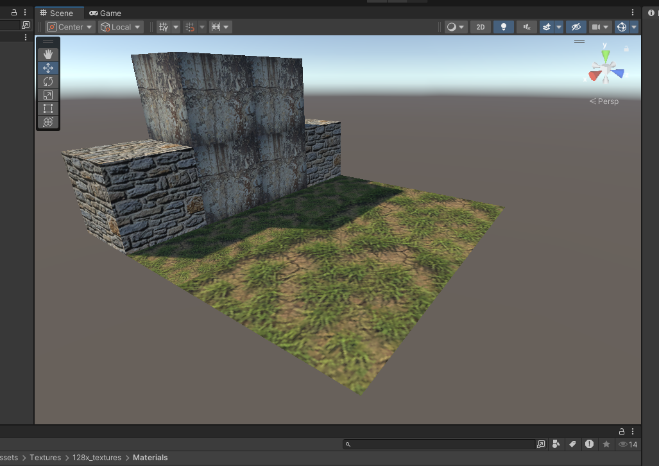Click the Search in packages icon
Viewport: 659px width, 466px height.
(541, 444)
